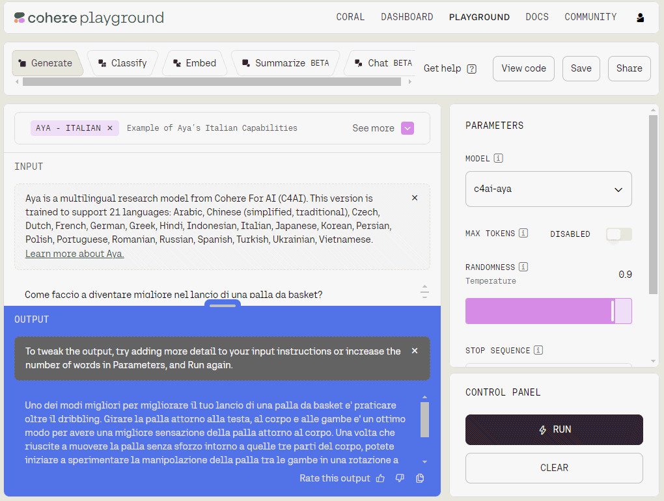Click the input text resize handle icon
The height and width of the screenshot is (501, 664).
(424, 291)
